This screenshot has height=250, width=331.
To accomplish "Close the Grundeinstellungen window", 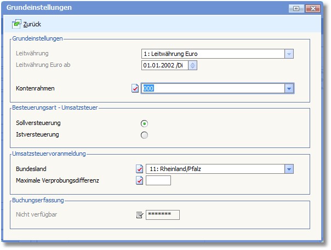I will pyautogui.click(x=313, y=8).
